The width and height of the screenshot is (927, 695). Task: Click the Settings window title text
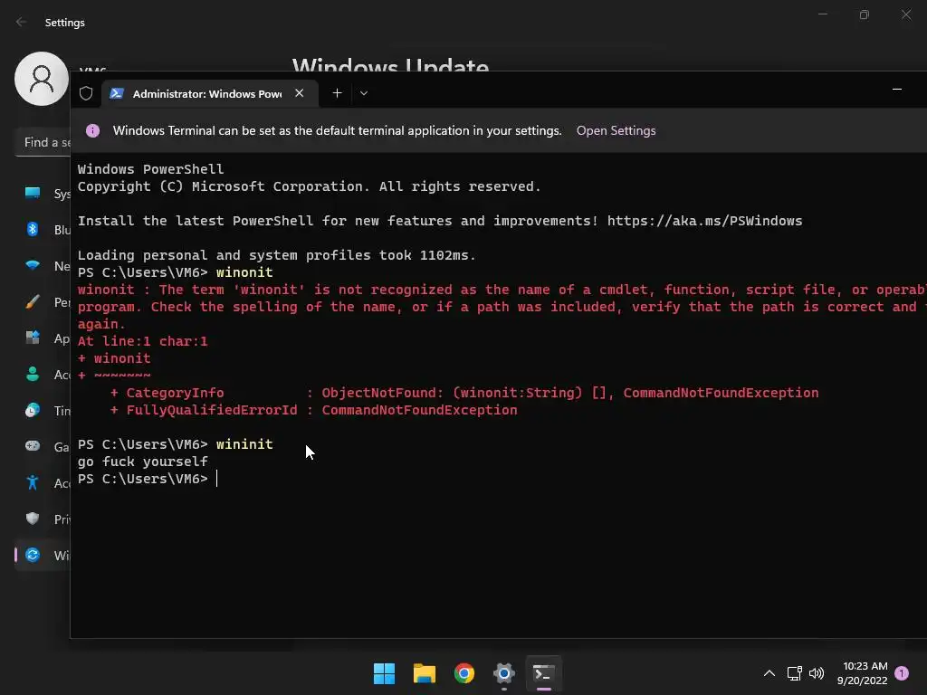point(65,23)
